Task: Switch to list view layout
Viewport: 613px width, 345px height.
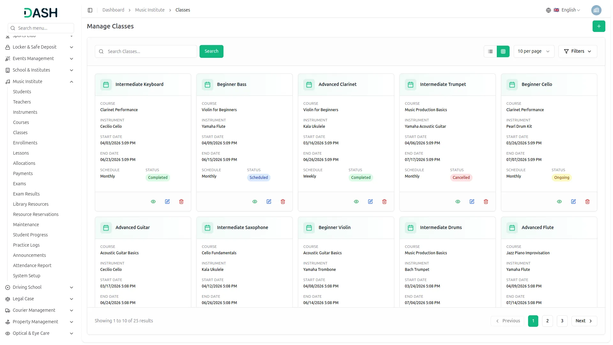Action: click(x=490, y=51)
